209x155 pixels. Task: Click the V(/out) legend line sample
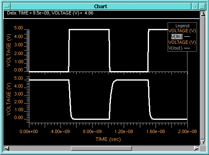pyautogui.click(x=187, y=48)
